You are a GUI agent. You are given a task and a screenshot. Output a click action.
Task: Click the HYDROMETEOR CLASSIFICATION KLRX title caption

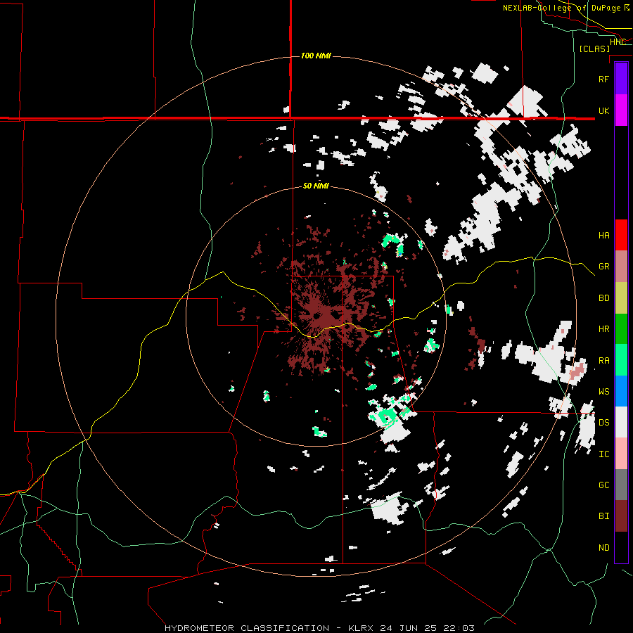click(319, 628)
